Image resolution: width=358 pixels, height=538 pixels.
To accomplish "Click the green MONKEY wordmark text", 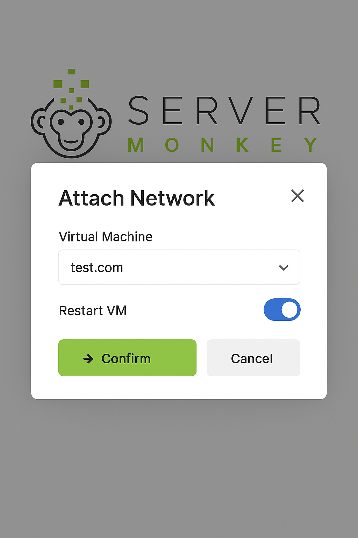I will [222, 145].
